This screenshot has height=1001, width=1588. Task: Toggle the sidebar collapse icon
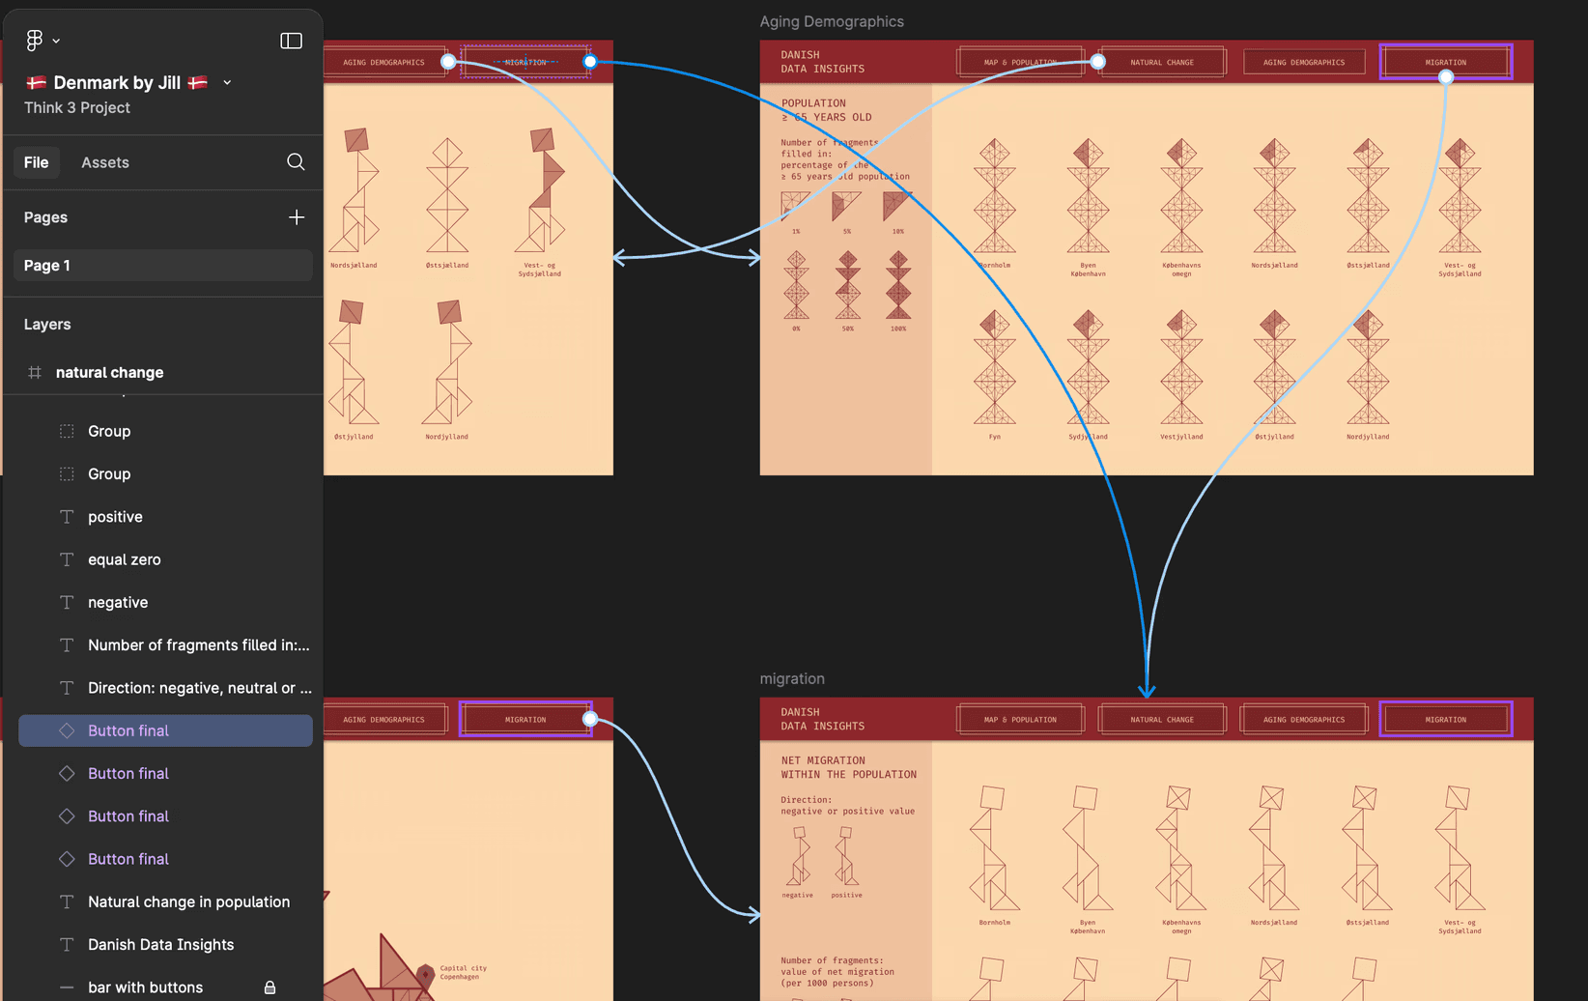(x=291, y=41)
